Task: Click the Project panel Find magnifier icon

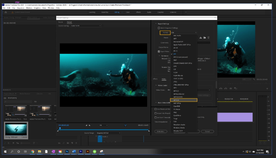Action: click(64, 143)
